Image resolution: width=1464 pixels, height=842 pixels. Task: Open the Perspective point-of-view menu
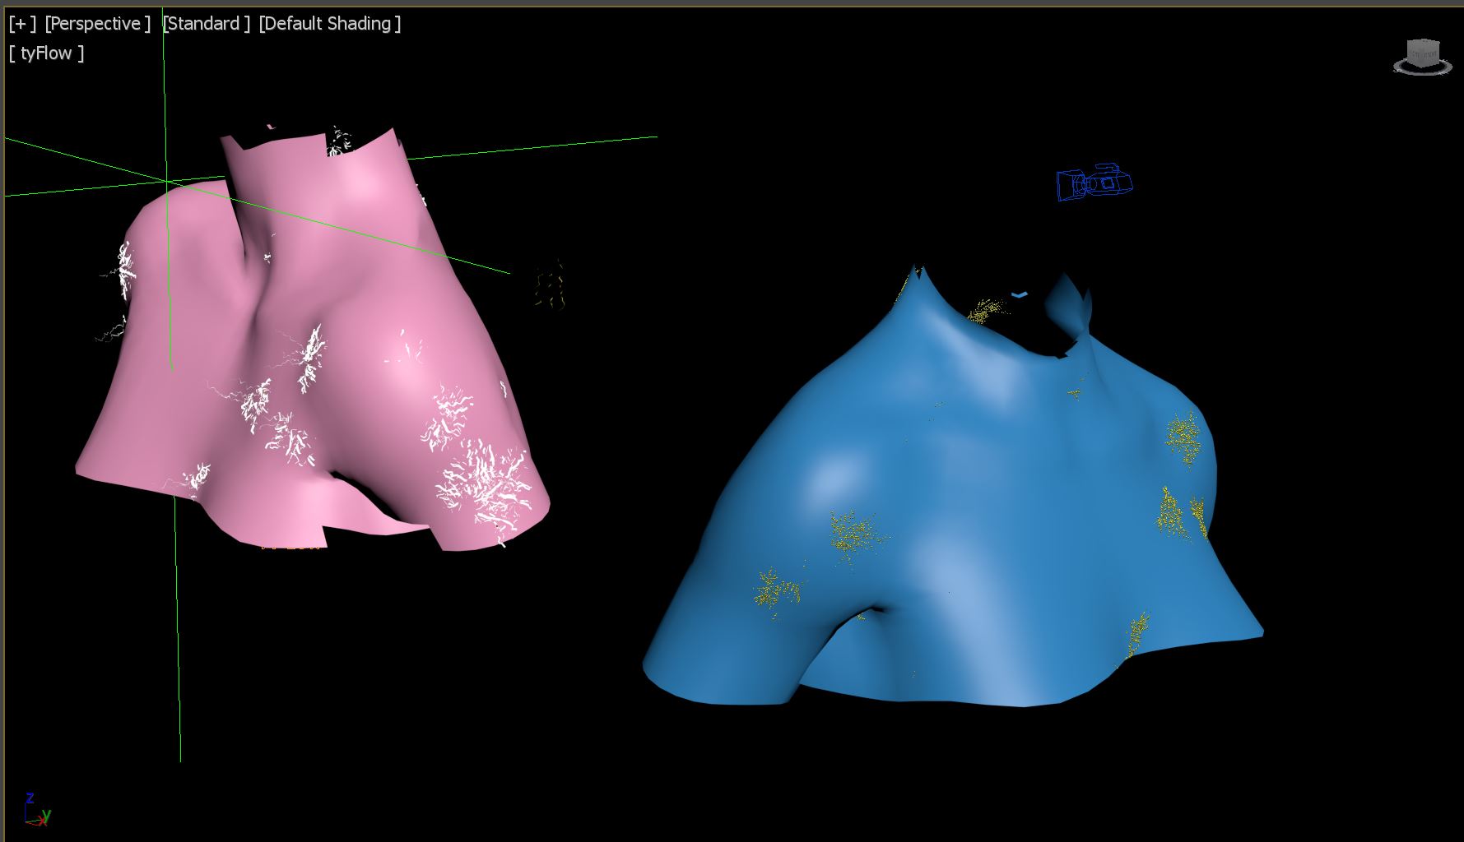click(97, 24)
